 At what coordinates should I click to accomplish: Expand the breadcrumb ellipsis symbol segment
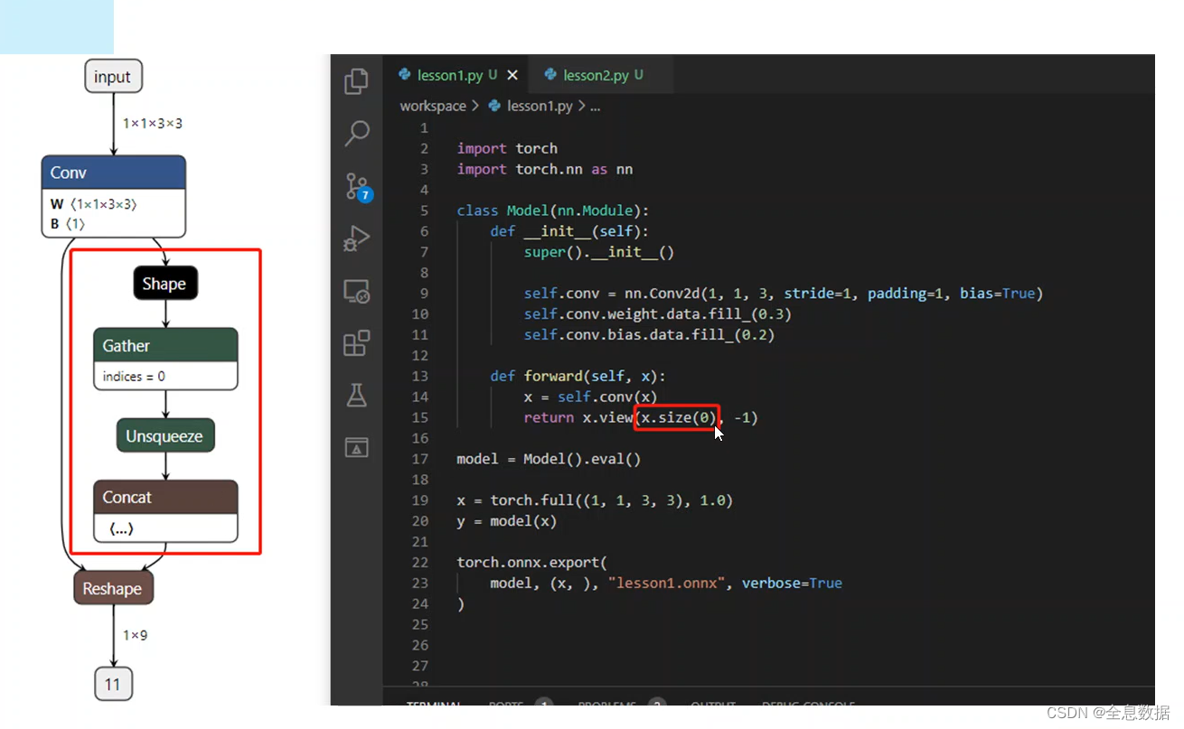point(595,107)
